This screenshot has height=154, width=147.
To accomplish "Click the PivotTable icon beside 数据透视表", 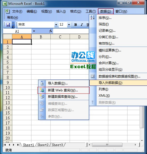I will (x=93, y=76).
